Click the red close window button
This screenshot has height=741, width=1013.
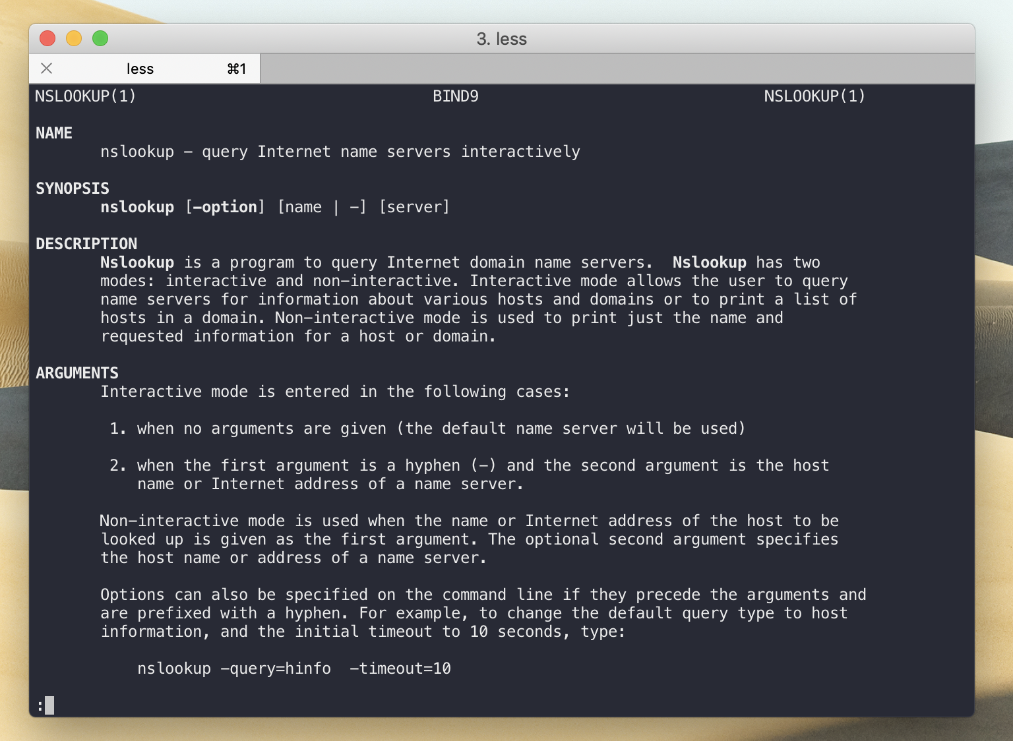point(47,39)
